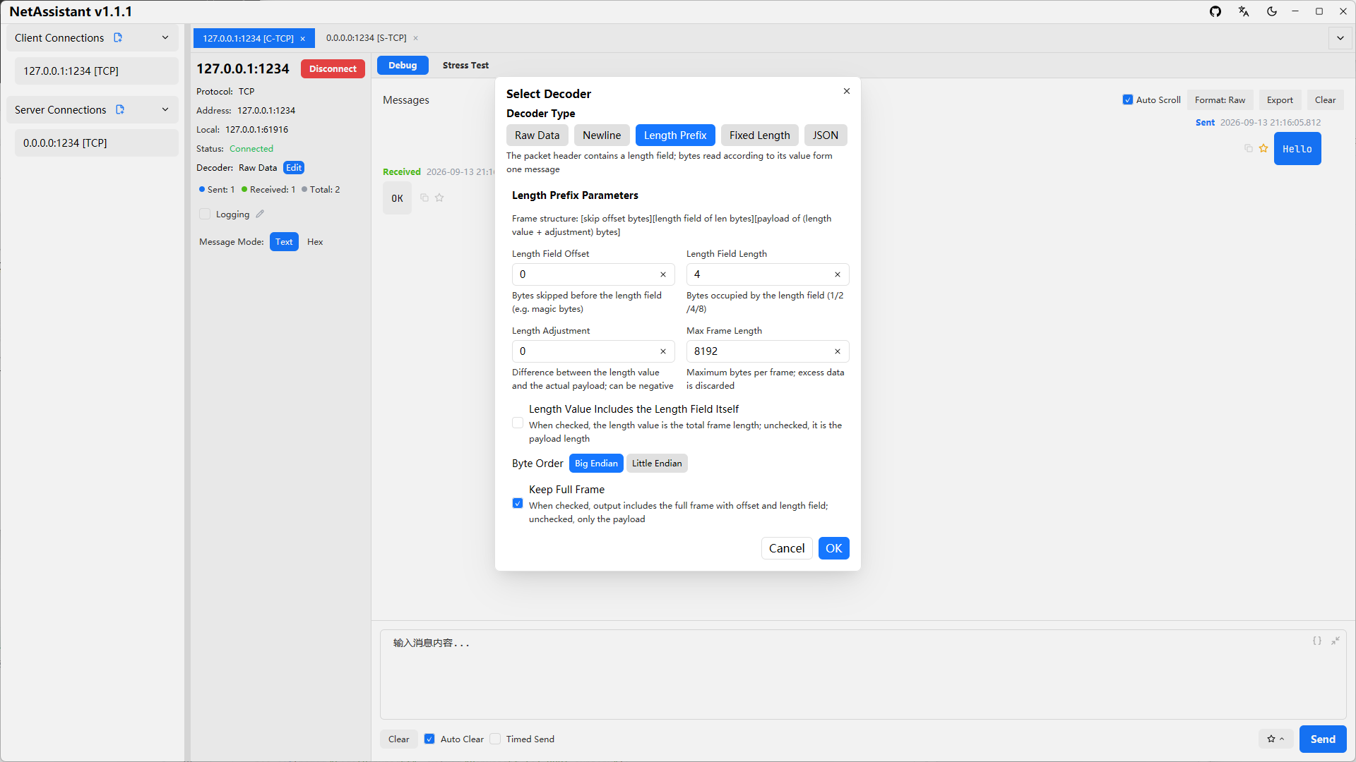Clear the Length Field Length value
1356x762 pixels.
coord(838,274)
